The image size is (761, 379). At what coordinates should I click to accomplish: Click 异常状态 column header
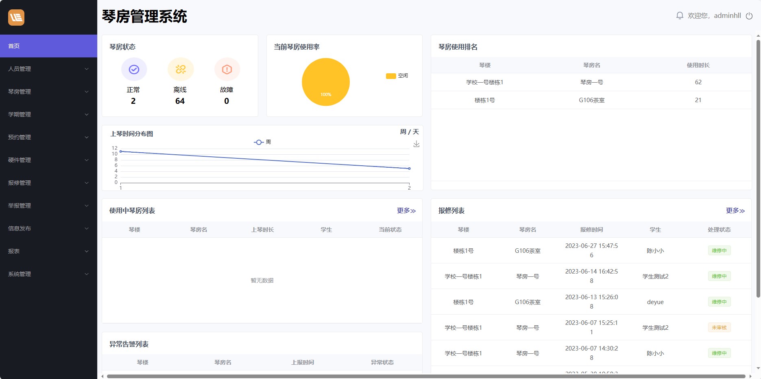(382, 362)
